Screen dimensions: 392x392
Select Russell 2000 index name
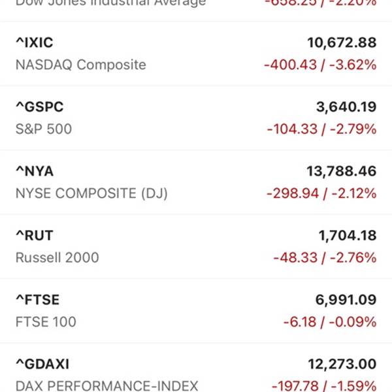coord(57,257)
